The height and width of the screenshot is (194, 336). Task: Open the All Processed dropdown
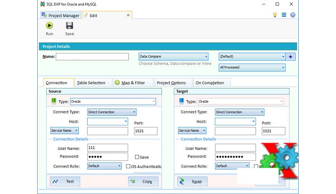(x=252, y=68)
